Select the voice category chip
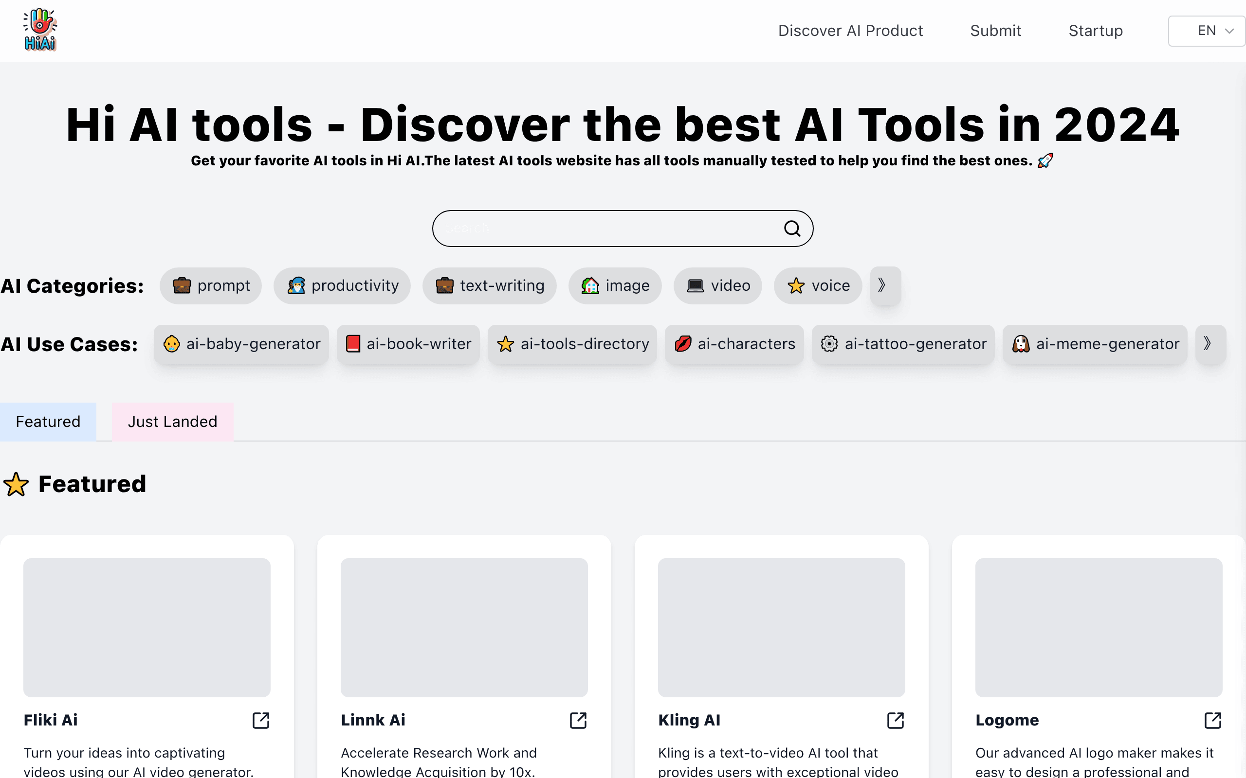 pyautogui.click(x=818, y=285)
